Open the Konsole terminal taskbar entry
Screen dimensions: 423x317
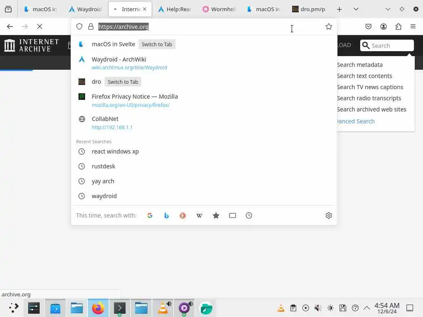point(120,308)
